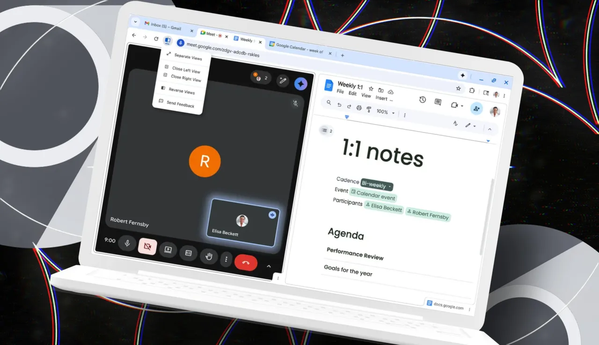
Task: Collapse the Docs toolbar with chevron arrow
Action: click(x=489, y=129)
